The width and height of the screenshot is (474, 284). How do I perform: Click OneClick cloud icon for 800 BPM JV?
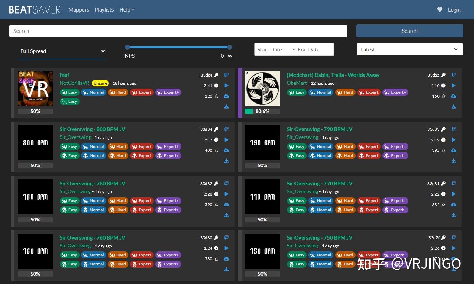point(226,150)
